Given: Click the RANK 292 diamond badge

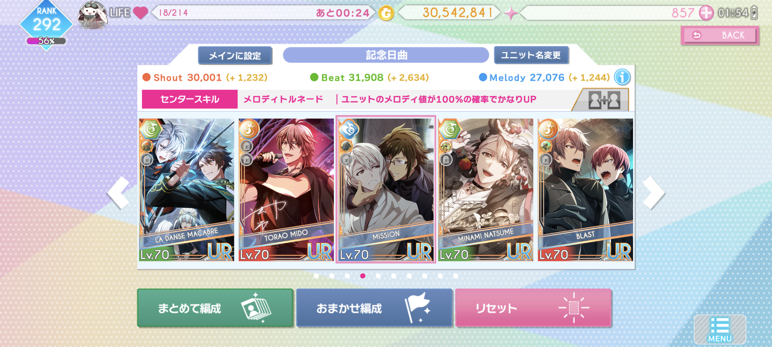Looking at the screenshot, I should tap(47, 25).
